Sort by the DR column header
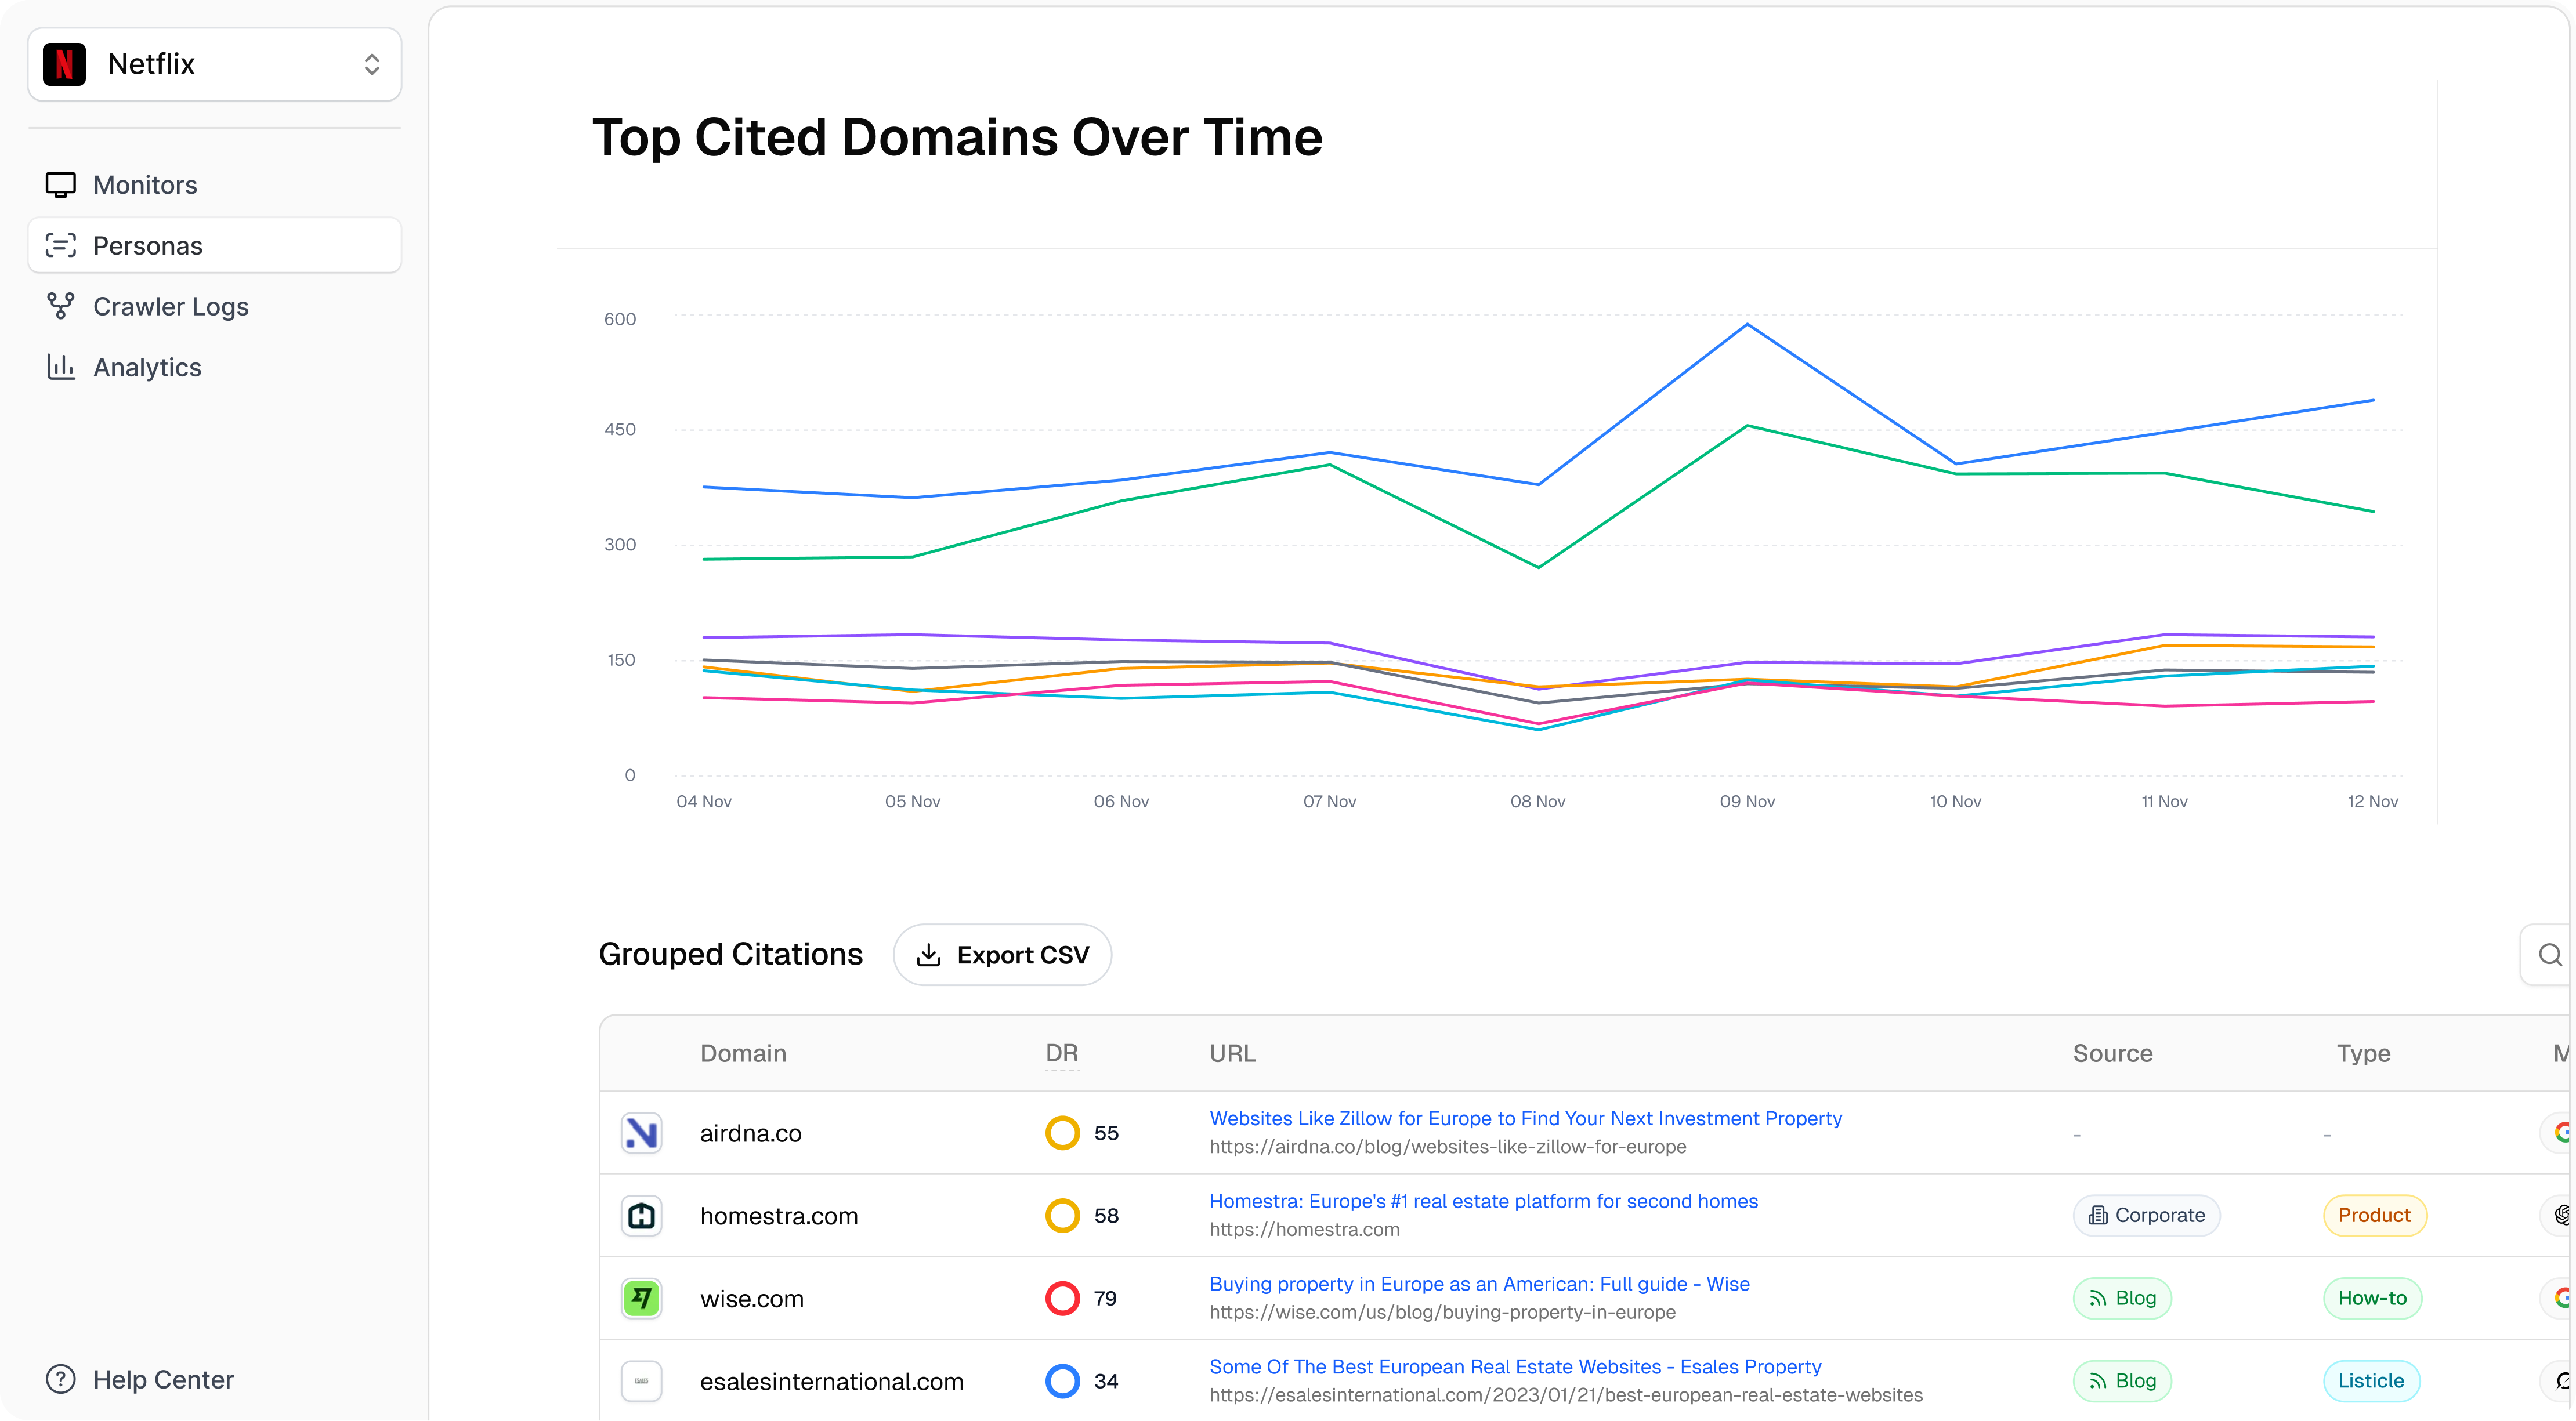The width and height of the screenshot is (2576, 1421). (x=1061, y=1053)
